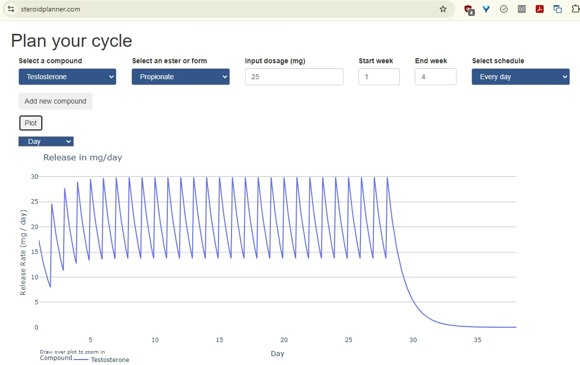The image size is (580, 365).
Task: Click the Add new compound button
Action: [x=55, y=101]
